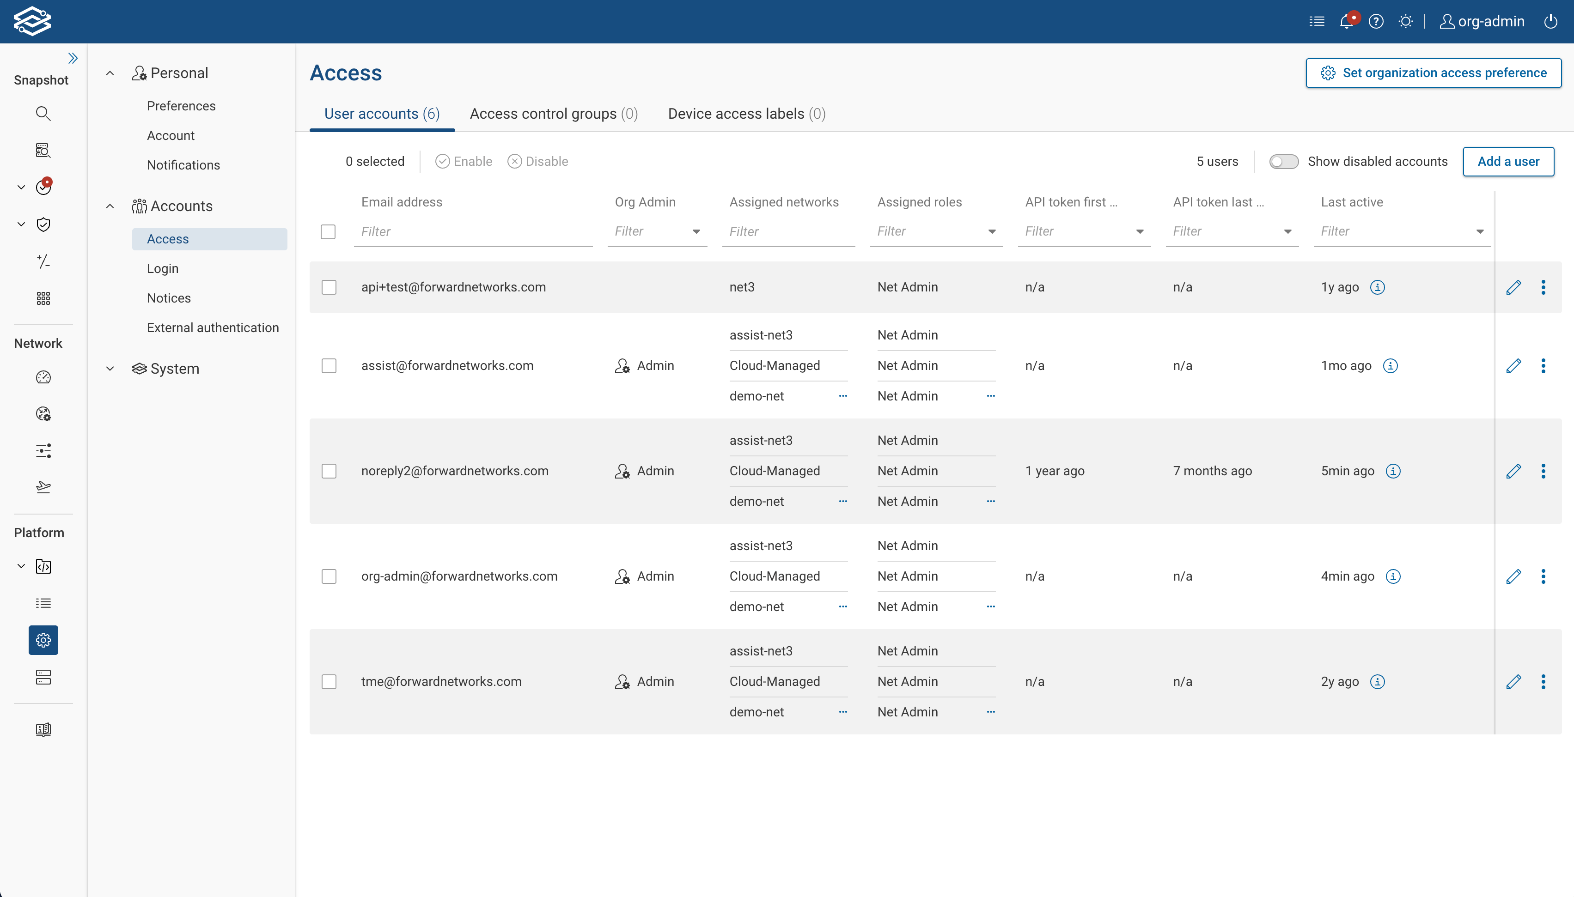Viewport: 1574px width, 897px height.
Task: Toggle the light/dark theme icon
Action: coord(1406,22)
